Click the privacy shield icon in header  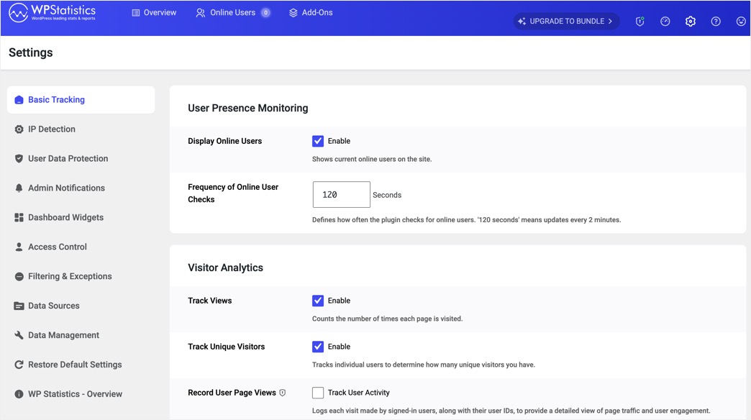pyautogui.click(x=640, y=21)
